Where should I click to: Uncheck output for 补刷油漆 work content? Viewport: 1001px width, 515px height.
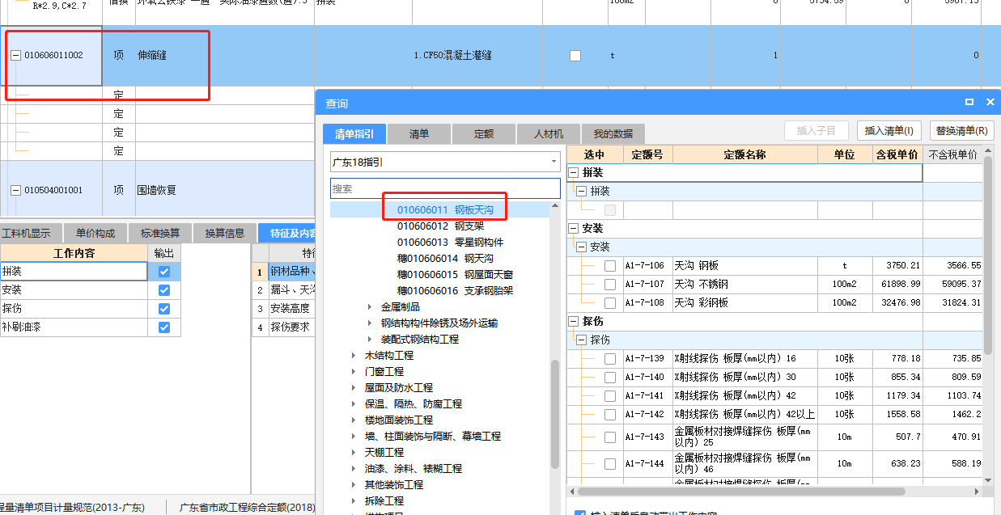pyautogui.click(x=165, y=327)
